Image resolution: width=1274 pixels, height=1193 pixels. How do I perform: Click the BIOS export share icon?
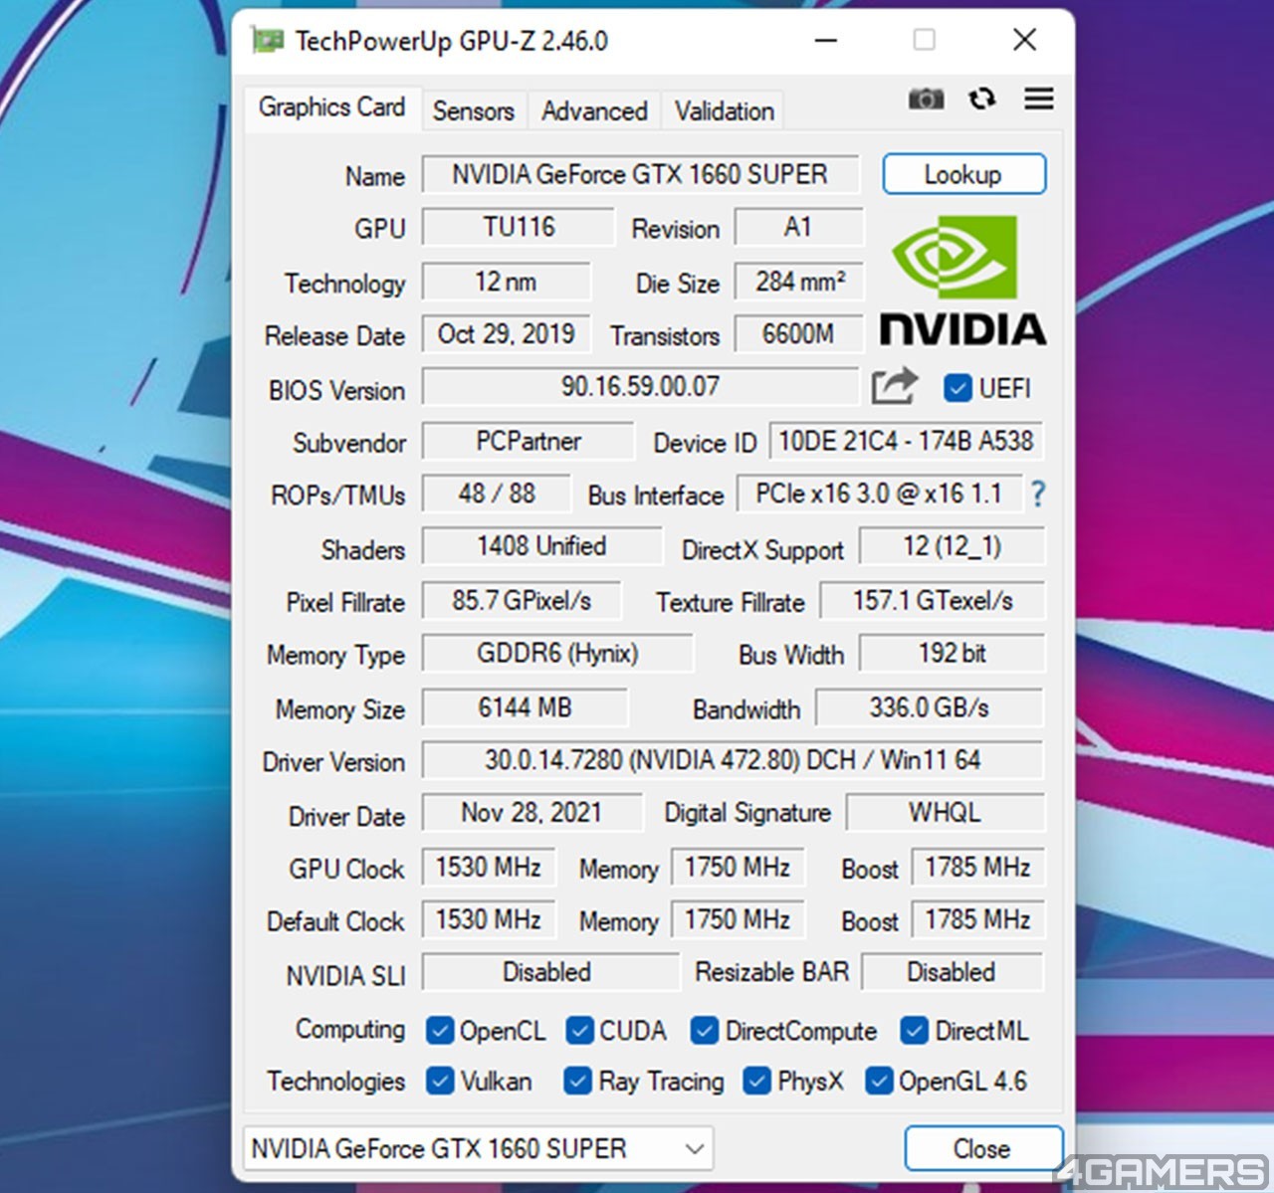[x=894, y=387]
